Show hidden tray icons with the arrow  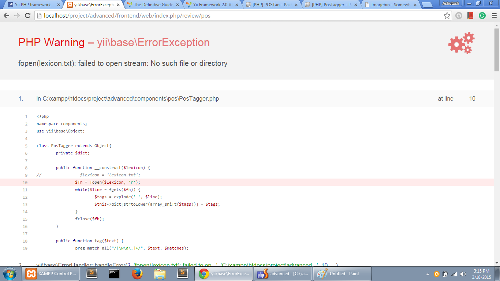[x=428, y=274]
